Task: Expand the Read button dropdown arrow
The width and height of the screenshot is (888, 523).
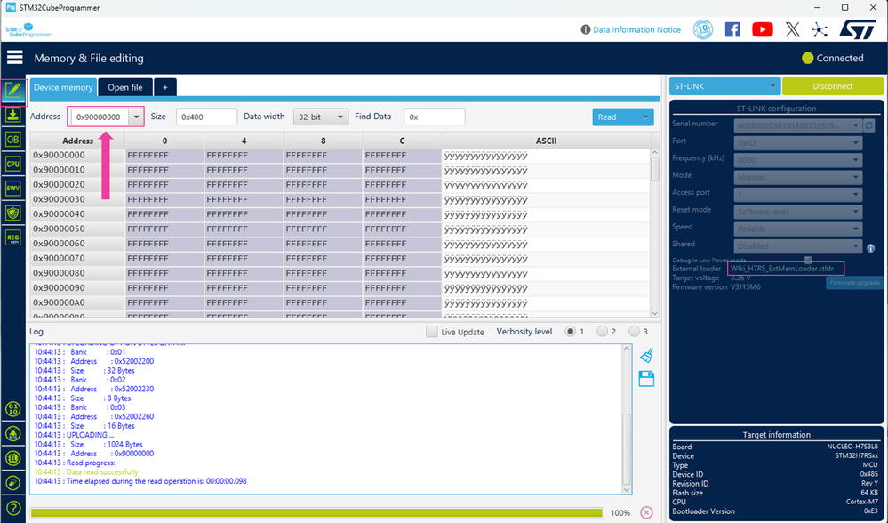Action: pos(645,117)
